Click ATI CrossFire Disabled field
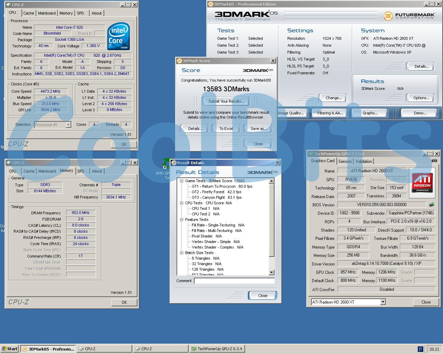The height and width of the screenshot is (354, 443). point(386,289)
